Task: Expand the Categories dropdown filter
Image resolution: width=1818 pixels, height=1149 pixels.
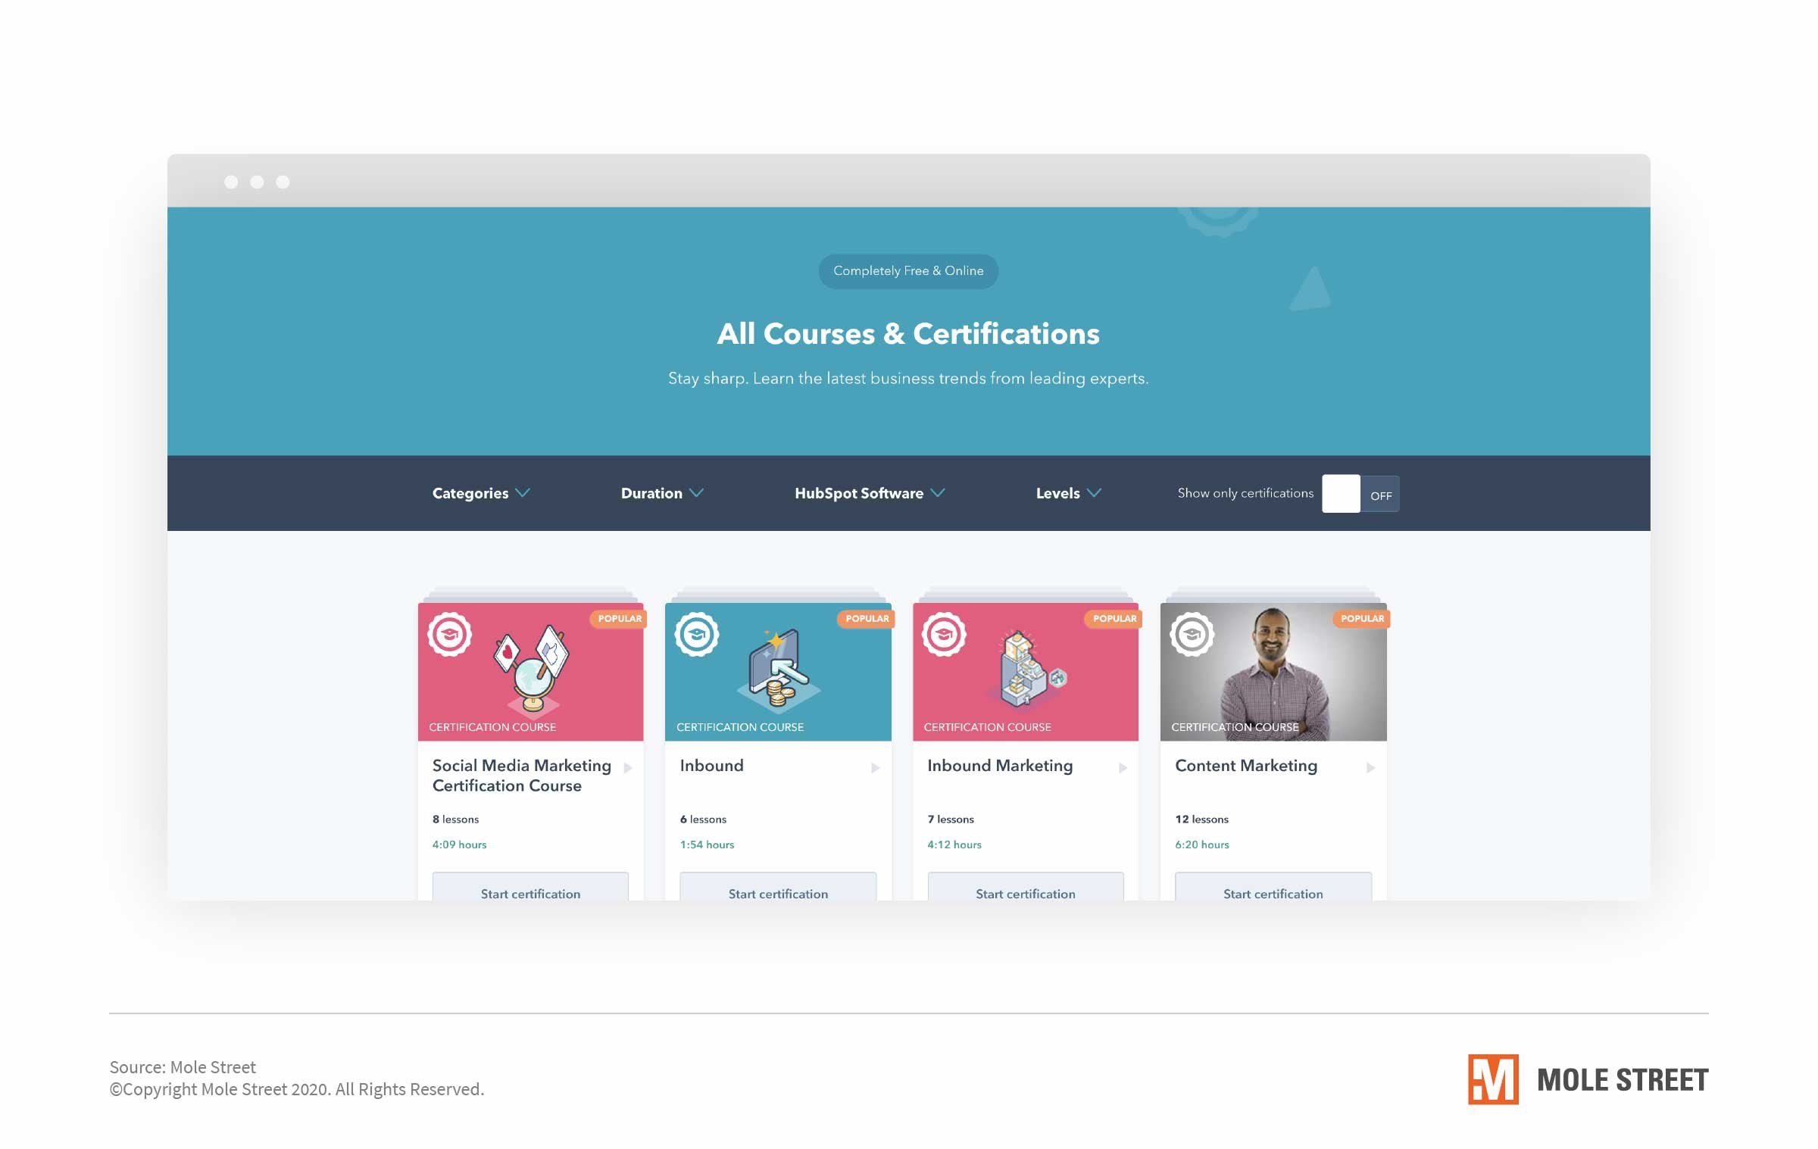Action: (x=479, y=492)
